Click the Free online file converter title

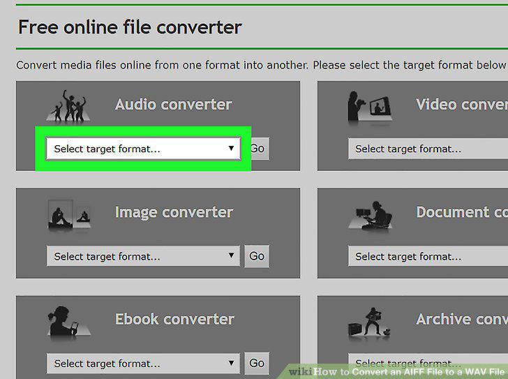coord(130,27)
